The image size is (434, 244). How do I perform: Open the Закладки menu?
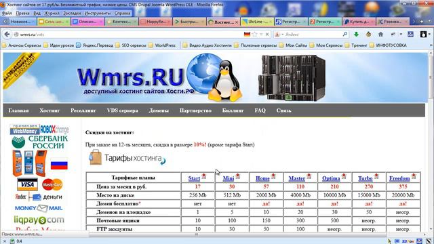click(x=72, y=13)
